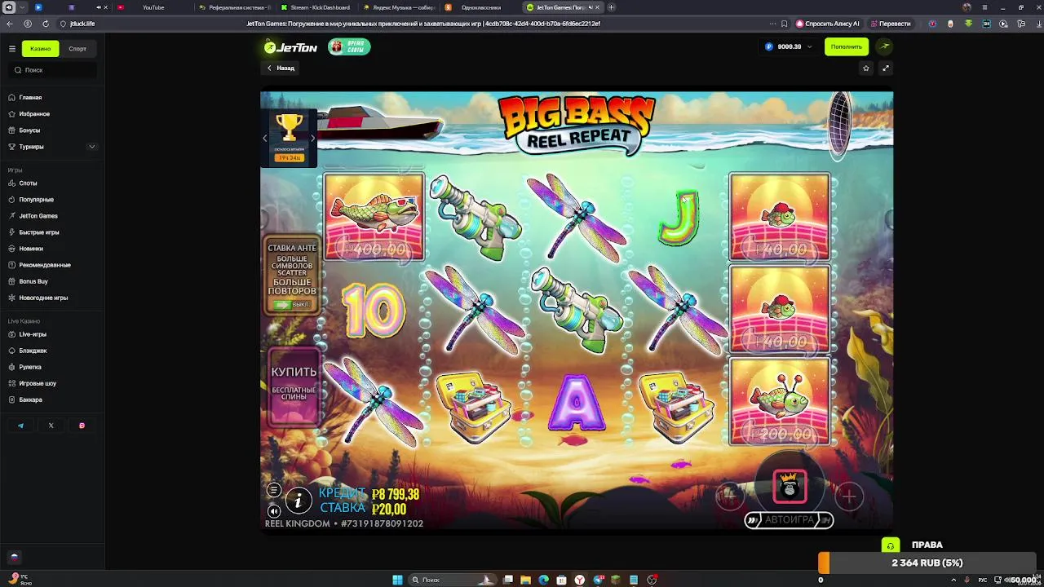
Task: Click the browser address bar jtluck.life
Action: (82, 24)
